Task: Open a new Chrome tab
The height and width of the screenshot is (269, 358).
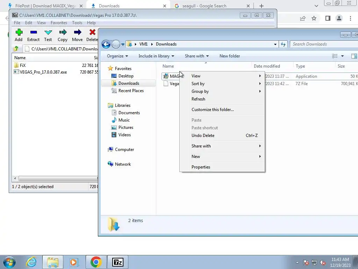Action: click(x=262, y=6)
